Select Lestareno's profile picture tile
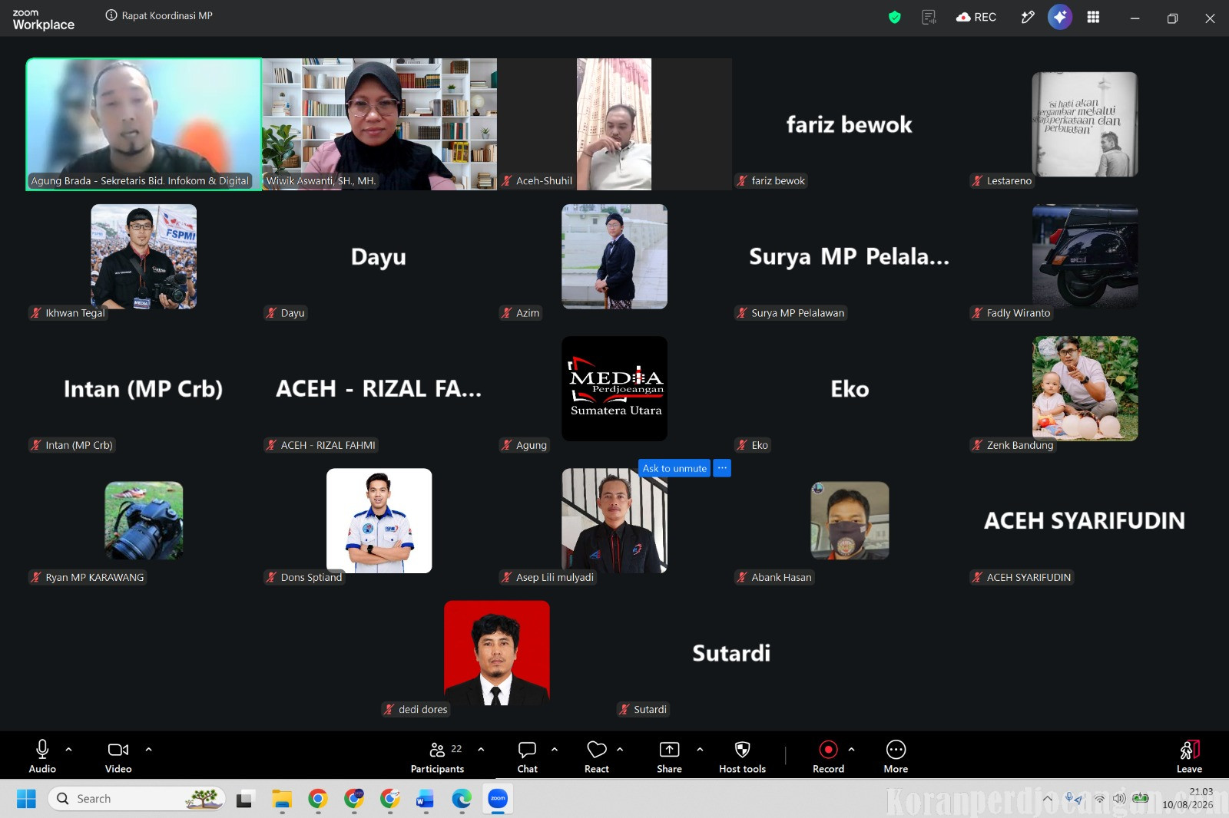1229x818 pixels. (1085, 124)
